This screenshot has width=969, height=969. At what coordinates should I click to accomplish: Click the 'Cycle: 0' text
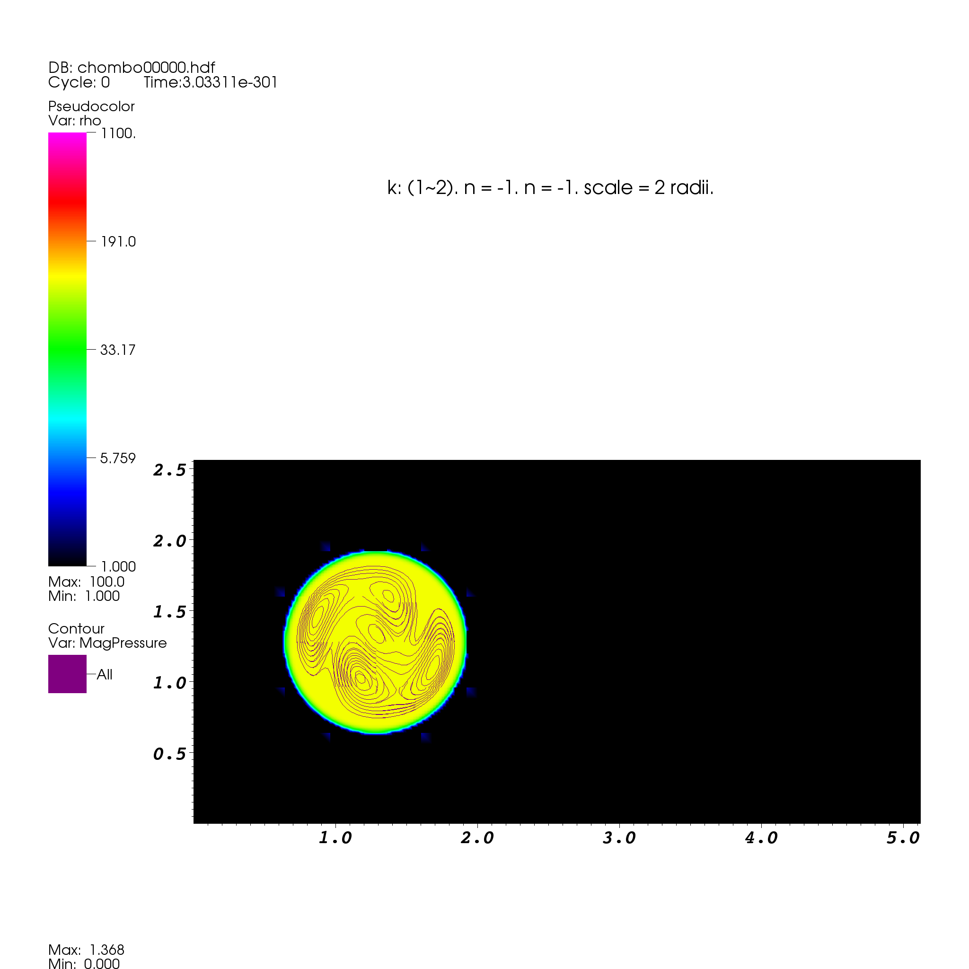click(x=79, y=82)
